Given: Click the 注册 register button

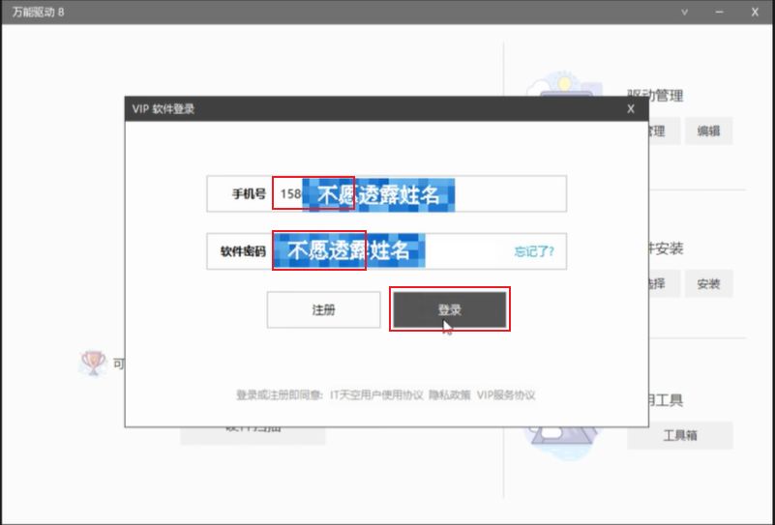Looking at the screenshot, I should click(x=323, y=310).
